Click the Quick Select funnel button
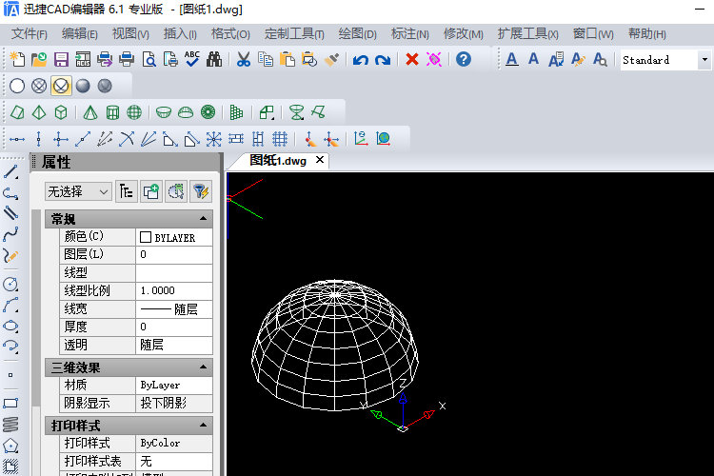 coord(200,191)
